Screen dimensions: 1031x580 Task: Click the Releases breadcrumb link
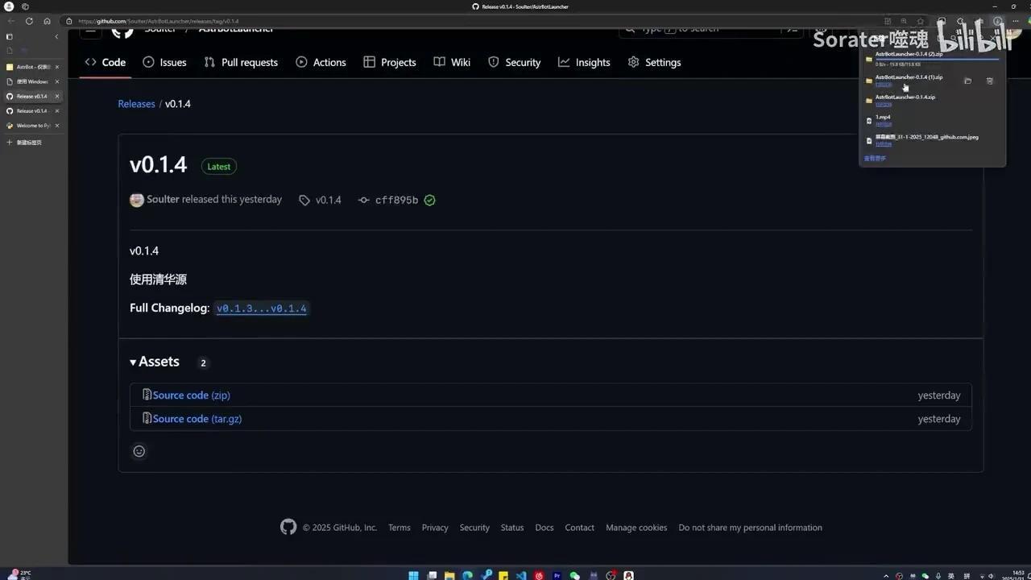[136, 104]
